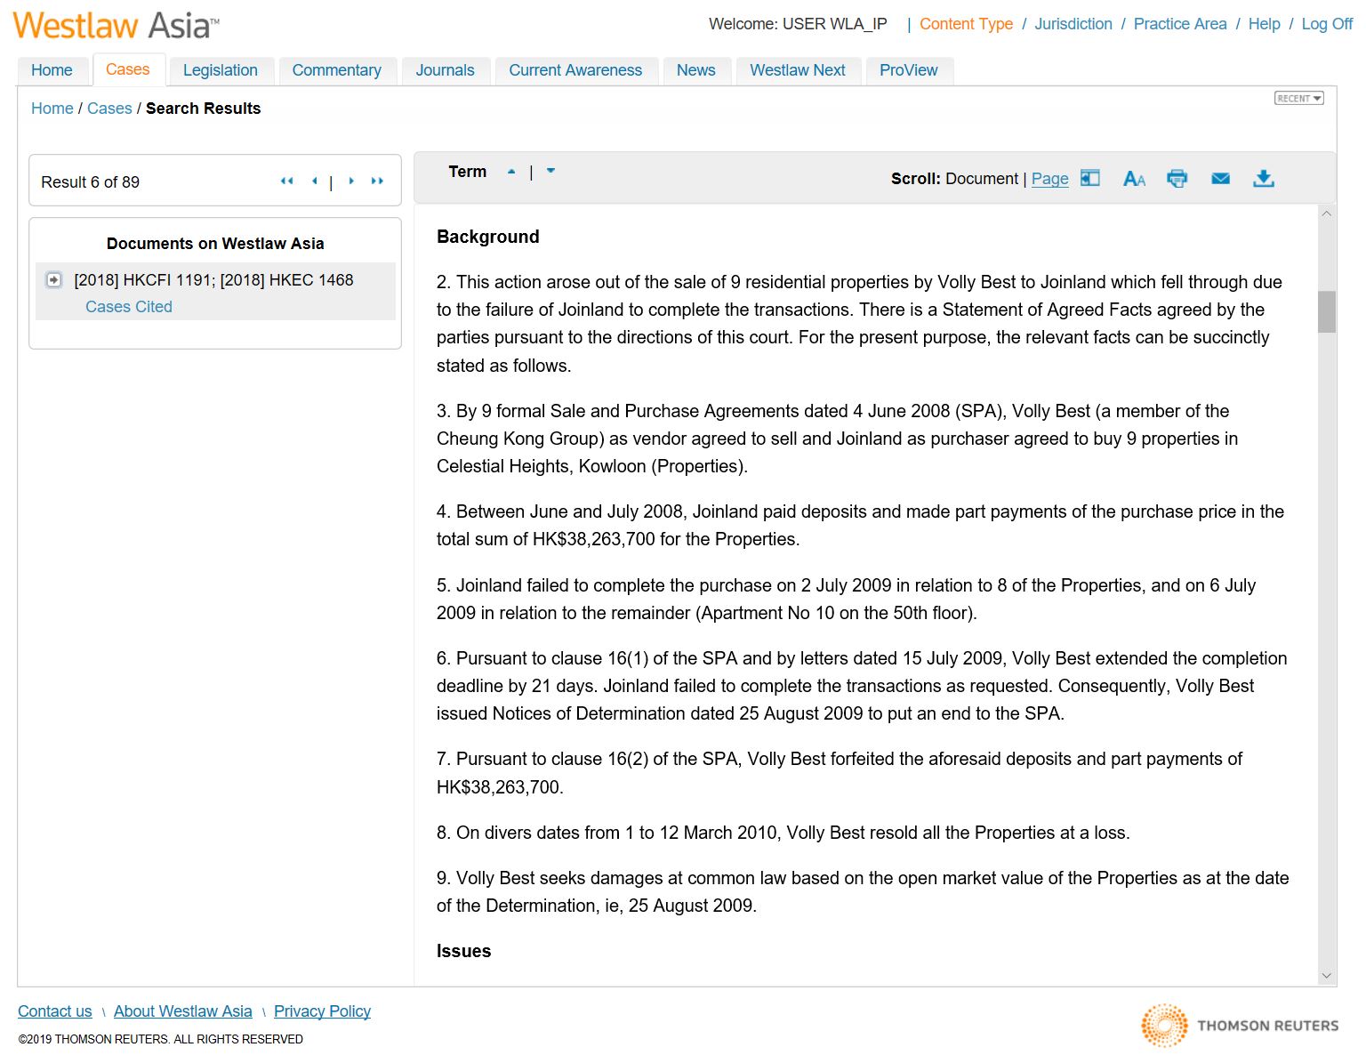Screen dimensions: 1366x1055
Task: Click the scrollbar down arrow
Action: pyautogui.click(x=1327, y=976)
